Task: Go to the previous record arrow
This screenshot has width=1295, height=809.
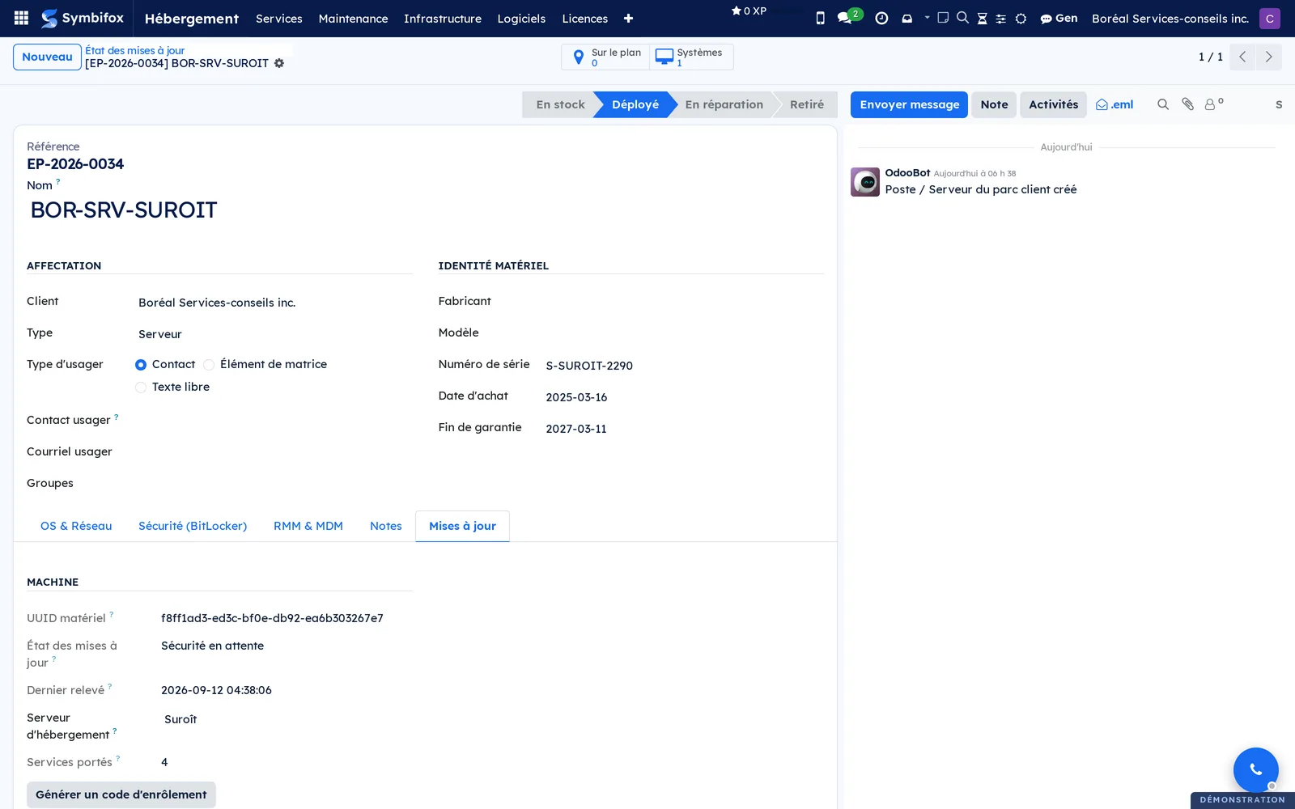Action: [x=1242, y=57]
